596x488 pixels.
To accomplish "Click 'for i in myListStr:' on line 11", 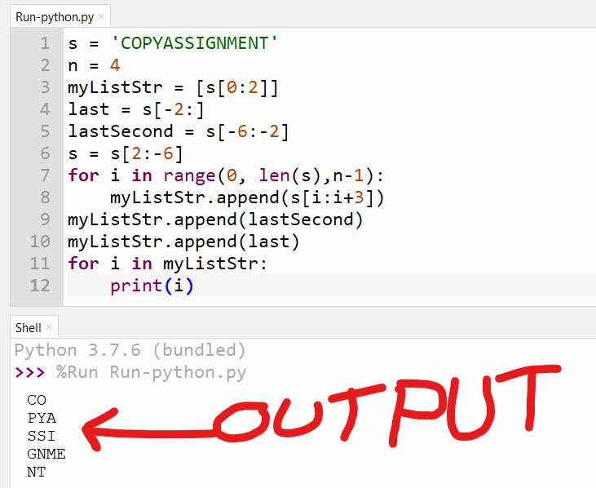I will [x=168, y=264].
